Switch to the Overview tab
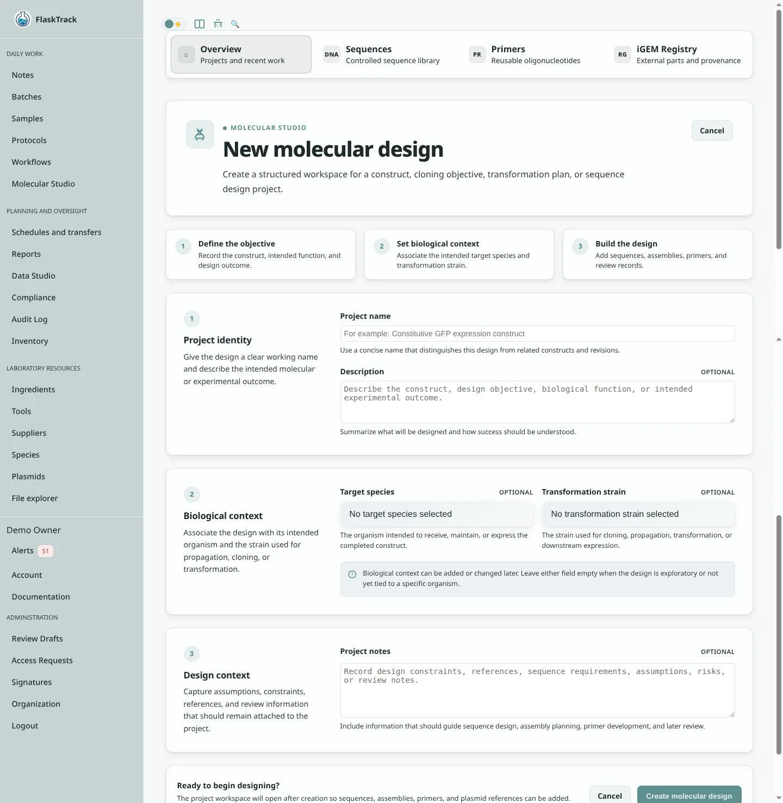 (241, 54)
